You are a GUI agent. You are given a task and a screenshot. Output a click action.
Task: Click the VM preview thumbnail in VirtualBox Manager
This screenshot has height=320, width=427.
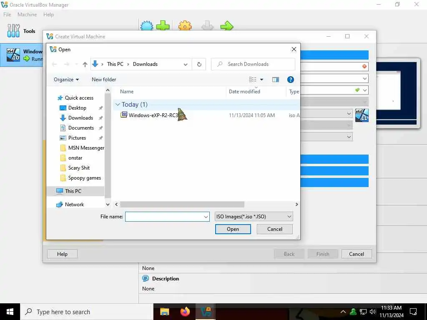[x=397, y=93]
